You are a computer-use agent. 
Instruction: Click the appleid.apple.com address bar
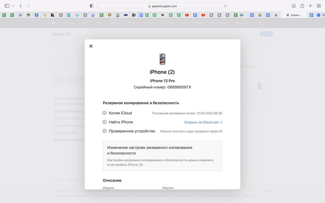[x=162, y=6]
